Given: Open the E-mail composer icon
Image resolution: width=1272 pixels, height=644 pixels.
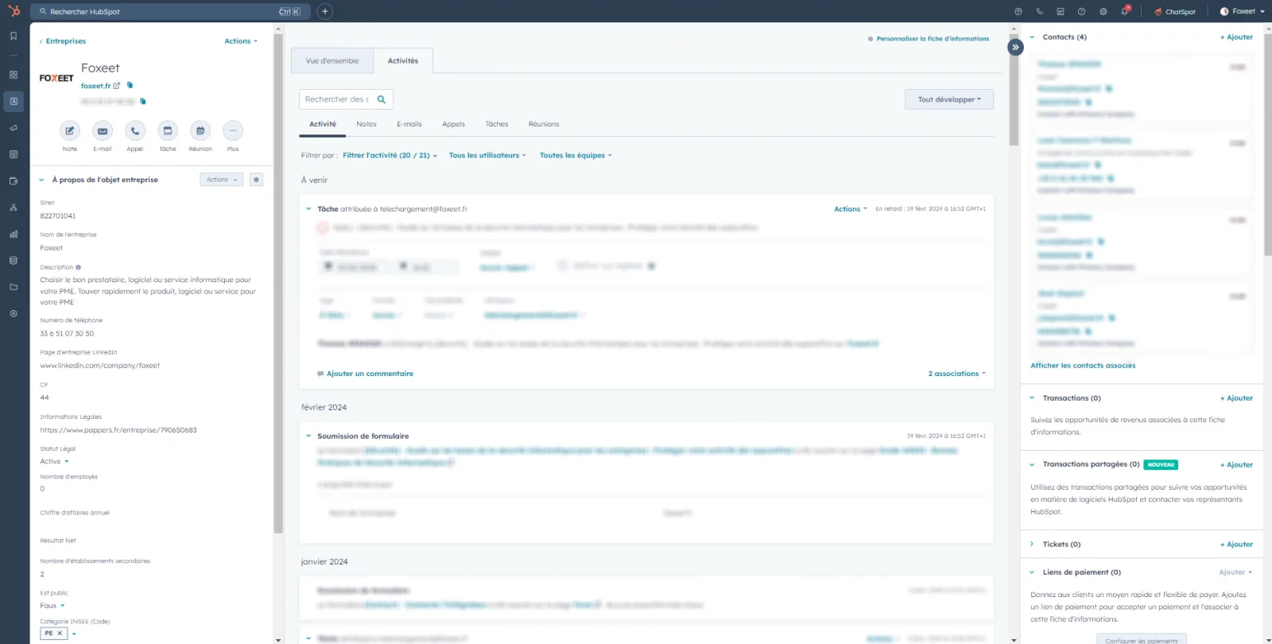Looking at the screenshot, I should pyautogui.click(x=103, y=131).
